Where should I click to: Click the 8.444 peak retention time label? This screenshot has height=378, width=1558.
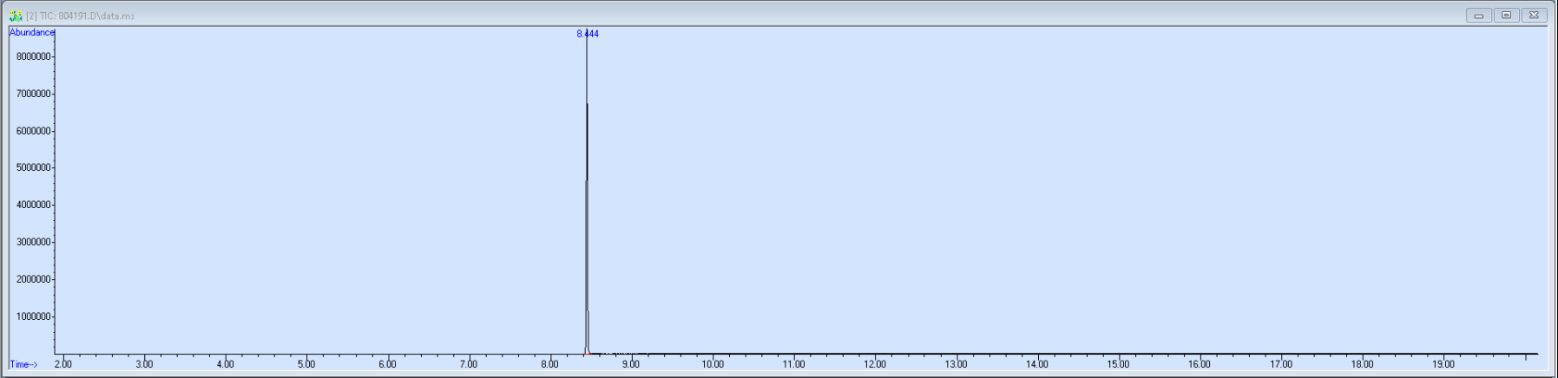click(x=588, y=34)
